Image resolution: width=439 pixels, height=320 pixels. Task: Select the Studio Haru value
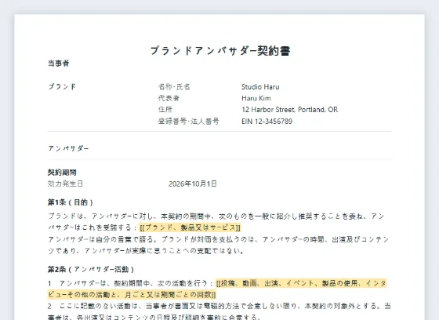260,87
